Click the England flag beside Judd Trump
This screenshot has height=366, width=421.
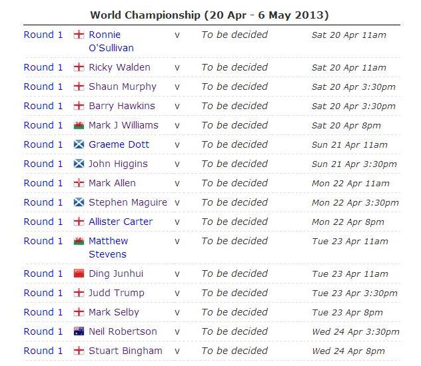point(79,293)
